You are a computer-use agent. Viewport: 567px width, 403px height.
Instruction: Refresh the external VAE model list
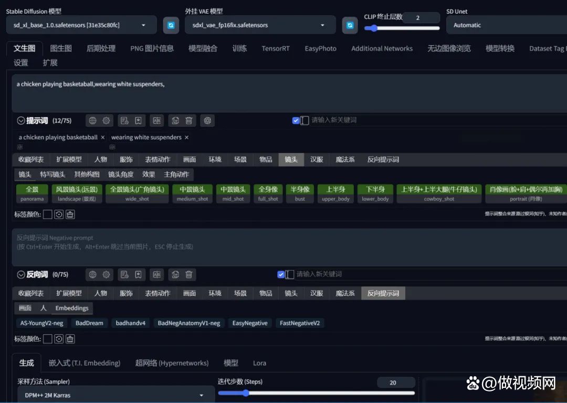350,25
